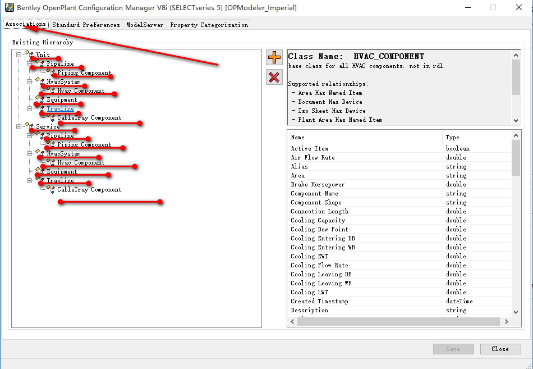This screenshot has height=369, width=533.
Task: Select the Component Shape property
Action: (399, 202)
